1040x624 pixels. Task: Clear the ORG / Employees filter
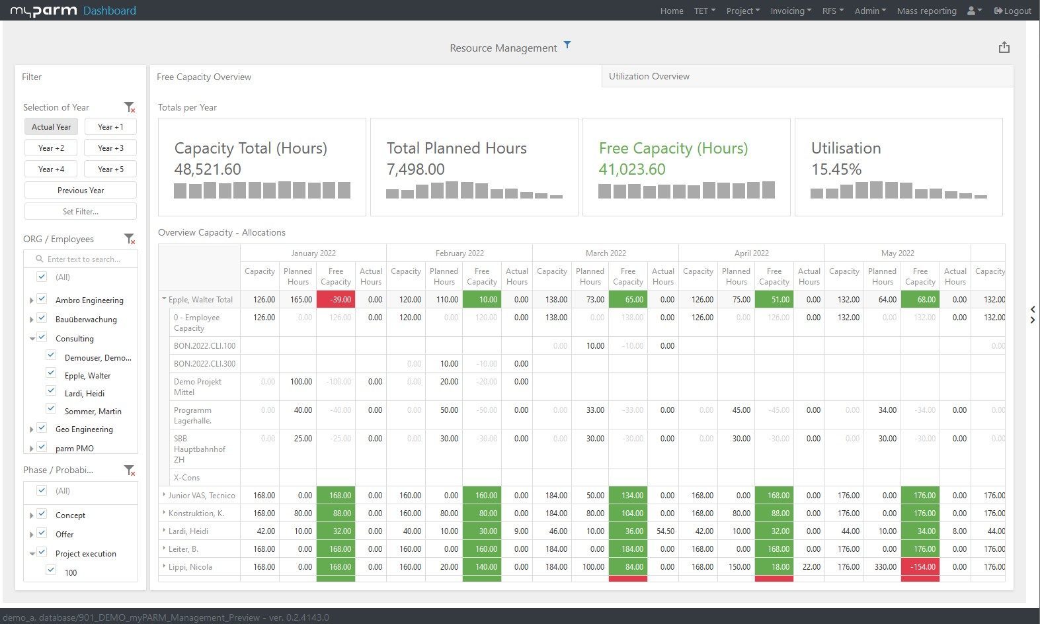[130, 239]
